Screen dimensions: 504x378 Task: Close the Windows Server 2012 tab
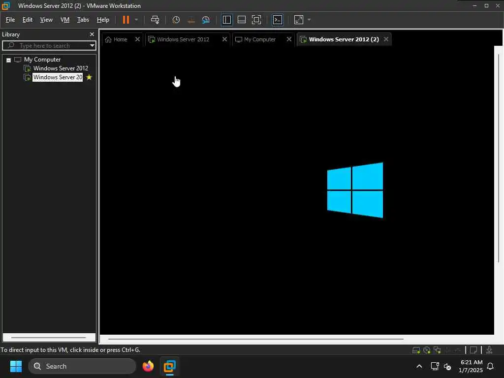(x=224, y=39)
